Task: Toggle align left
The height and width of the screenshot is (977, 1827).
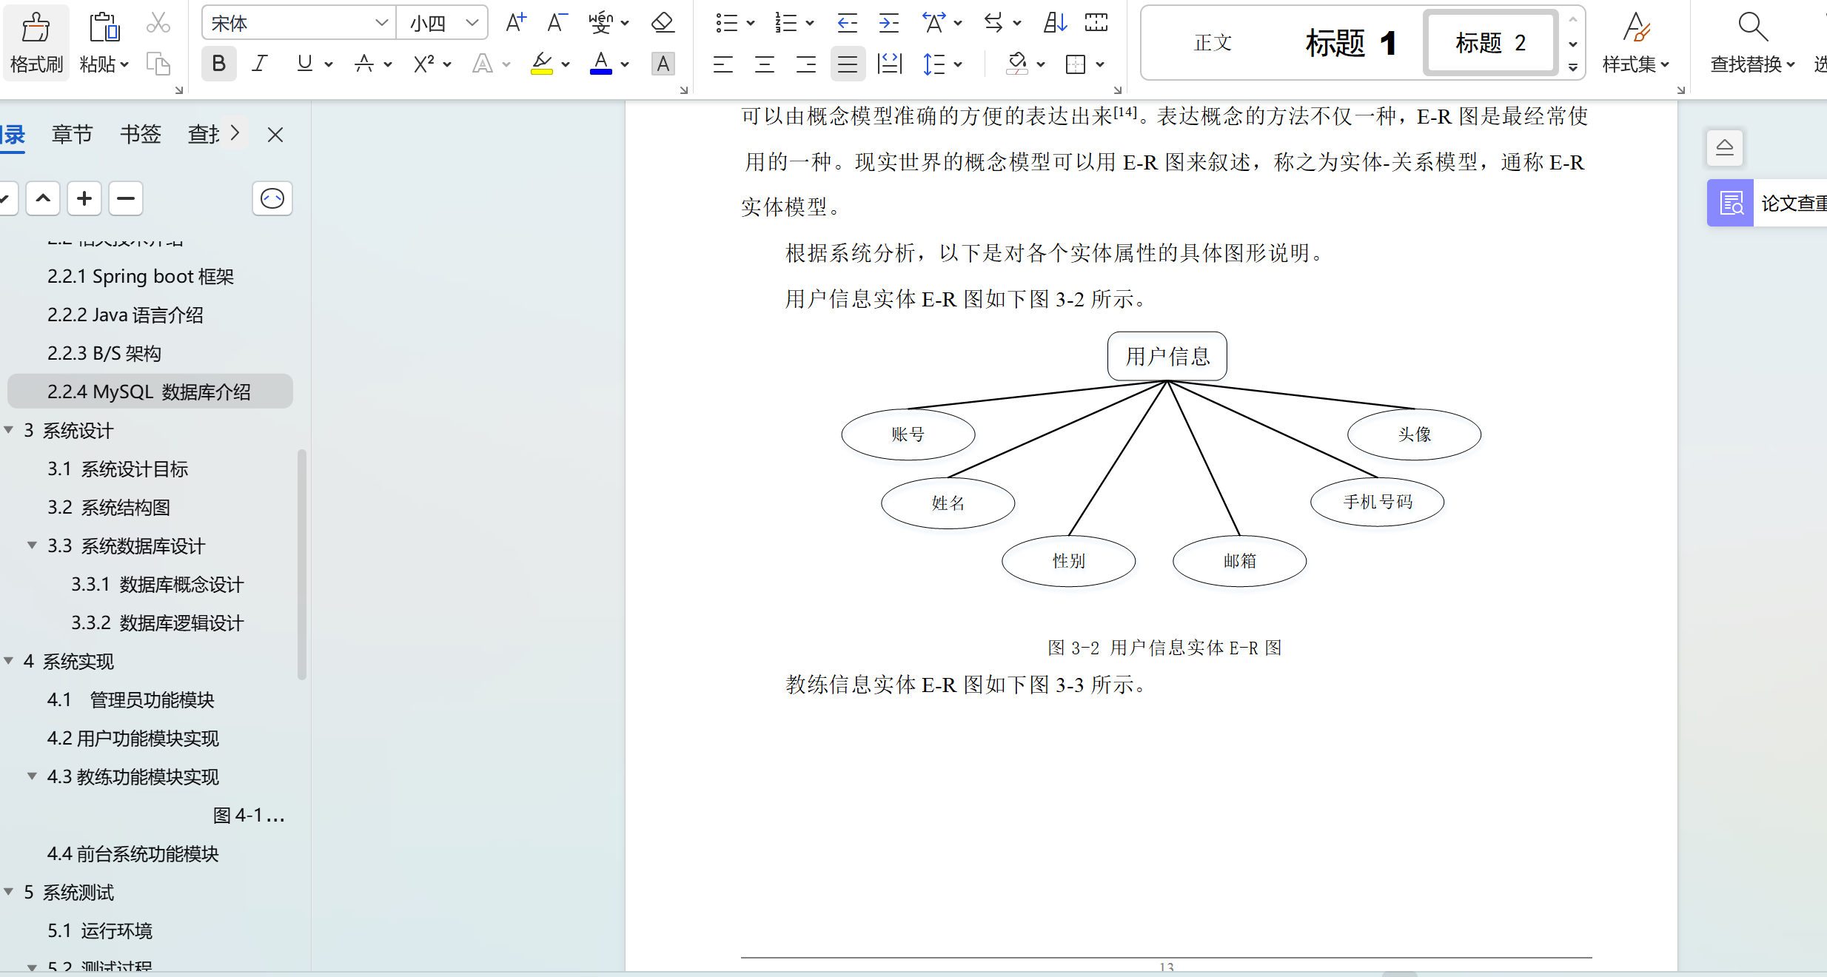Action: click(723, 64)
